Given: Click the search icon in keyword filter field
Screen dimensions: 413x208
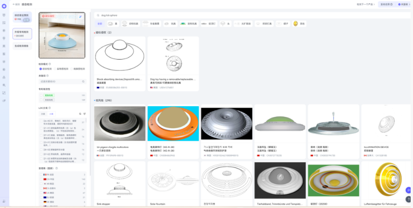Looking at the screenshot, I should (x=83, y=82).
